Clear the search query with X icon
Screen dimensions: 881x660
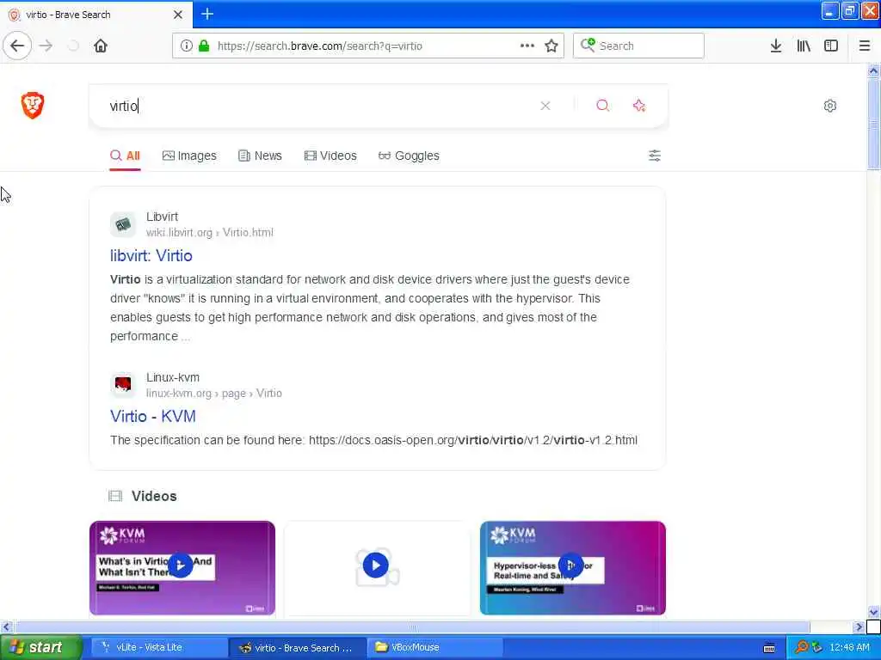click(545, 106)
